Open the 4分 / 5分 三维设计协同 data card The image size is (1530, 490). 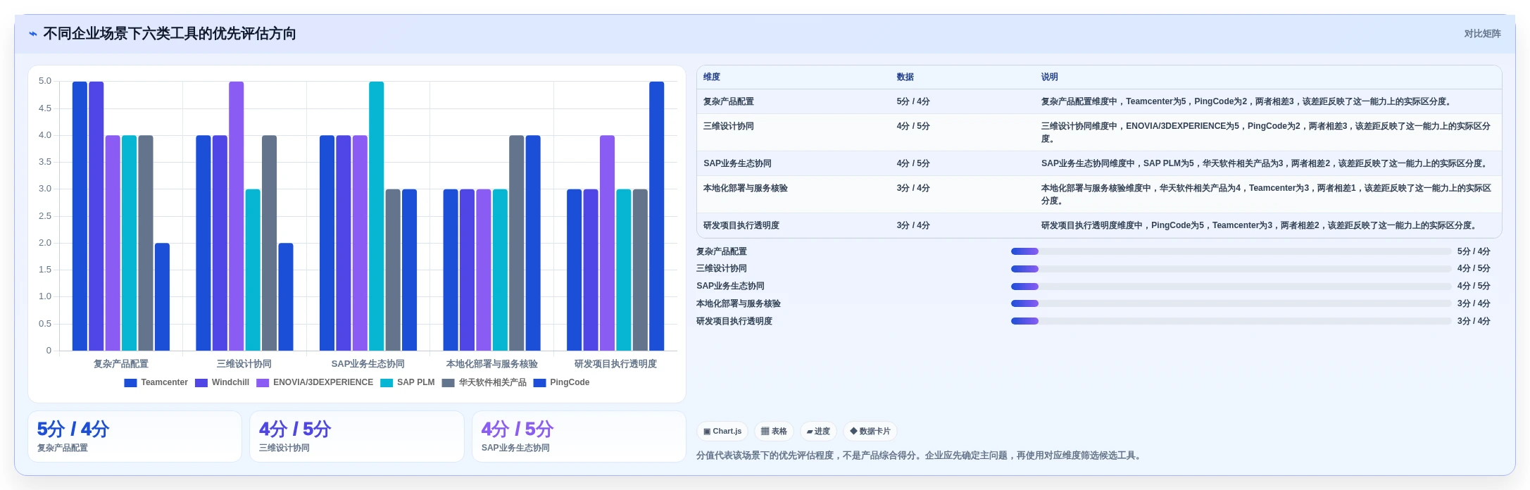[x=357, y=436]
